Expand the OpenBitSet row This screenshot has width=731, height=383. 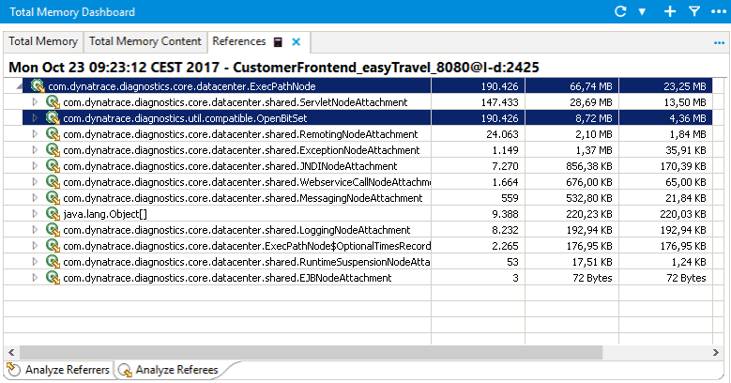click(35, 117)
